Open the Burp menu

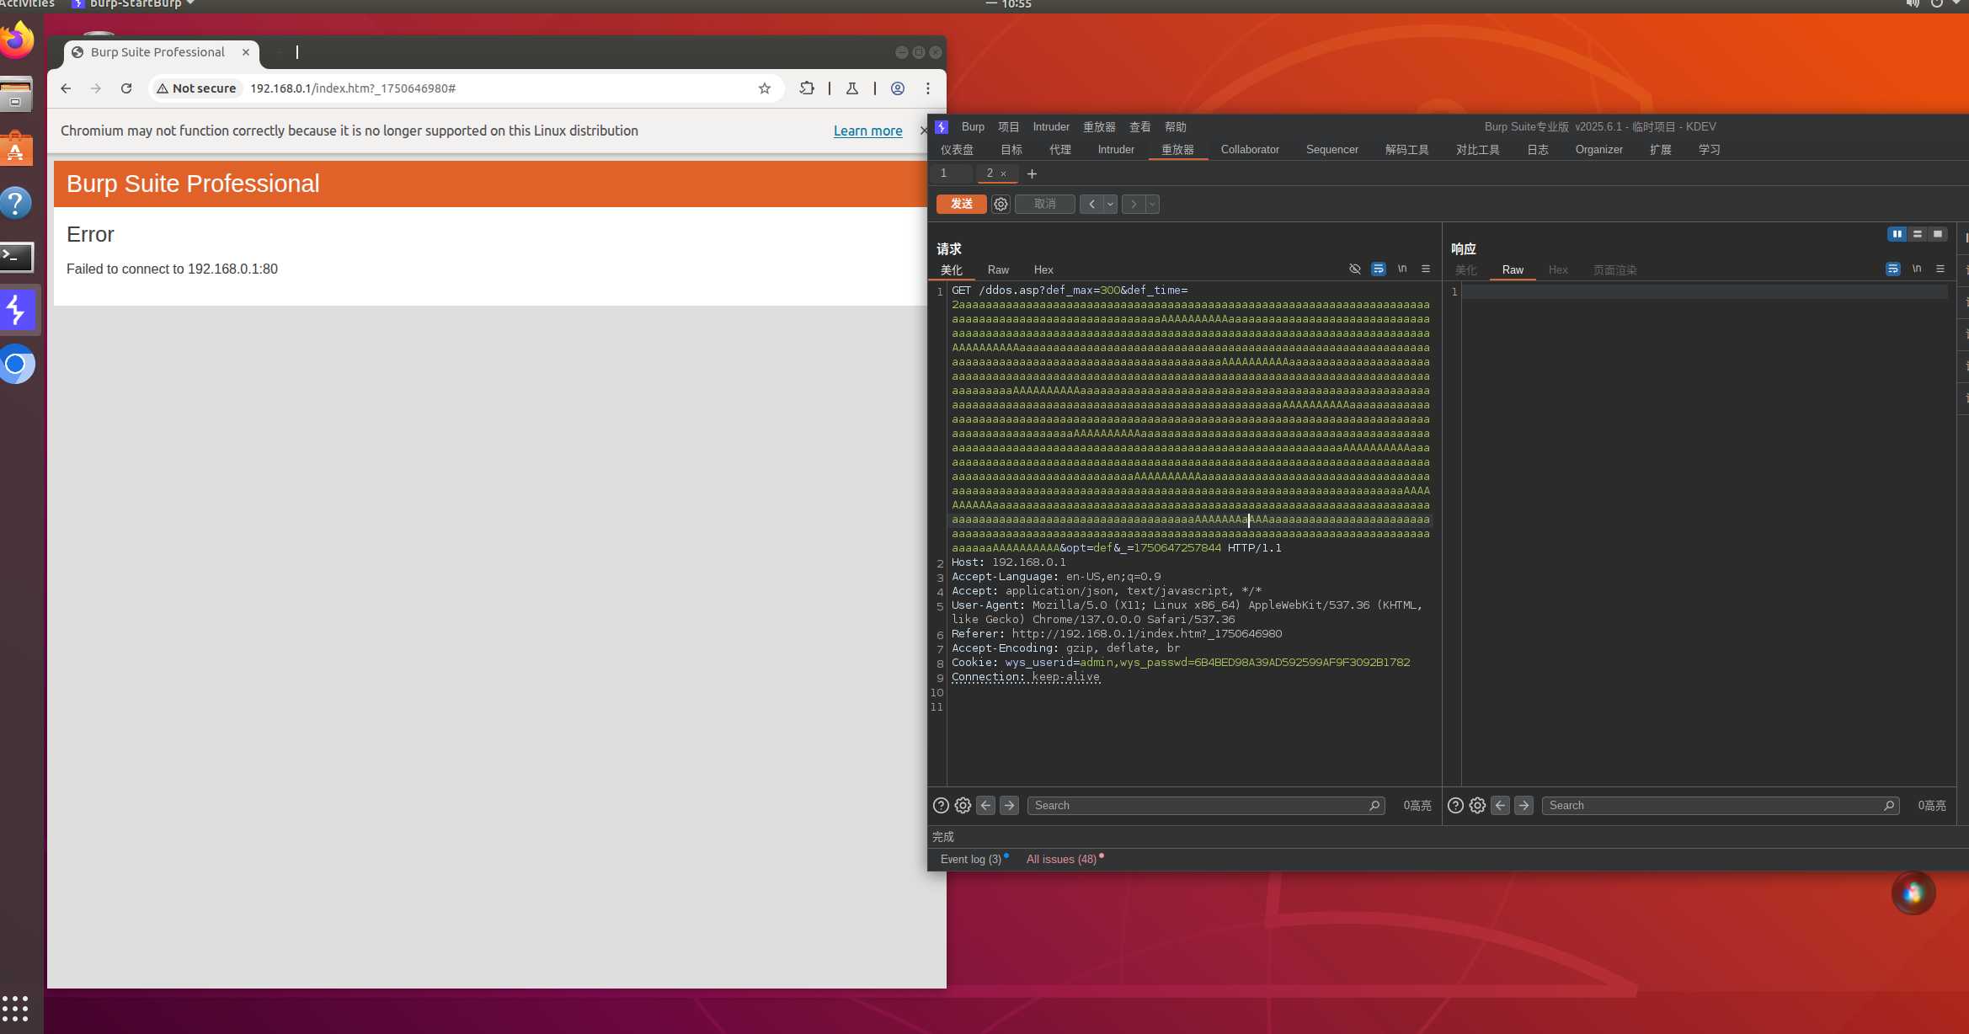[x=973, y=127]
